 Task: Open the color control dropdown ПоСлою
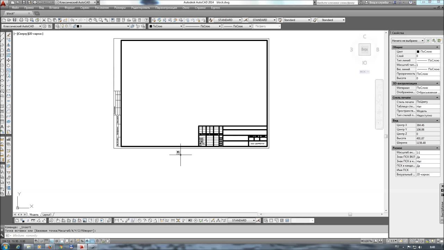[x=166, y=26]
